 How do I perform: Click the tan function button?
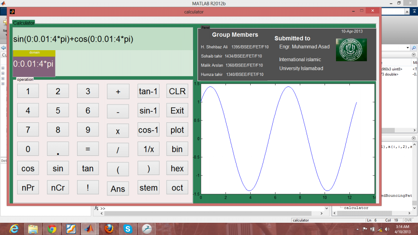pos(88,168)
